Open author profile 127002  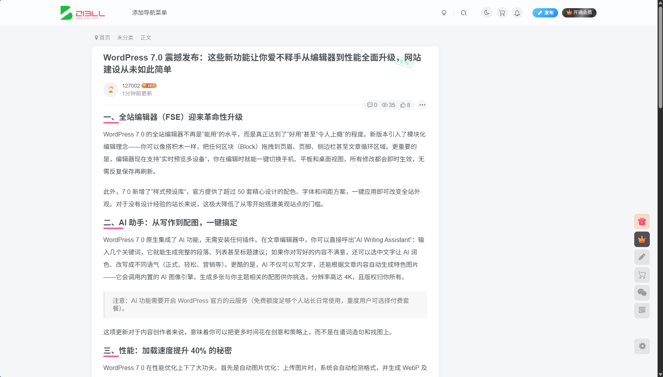point(131,86)
